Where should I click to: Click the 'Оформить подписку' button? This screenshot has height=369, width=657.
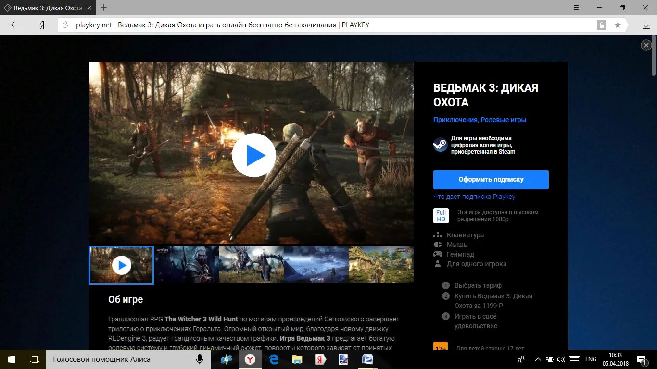(491, 179)
